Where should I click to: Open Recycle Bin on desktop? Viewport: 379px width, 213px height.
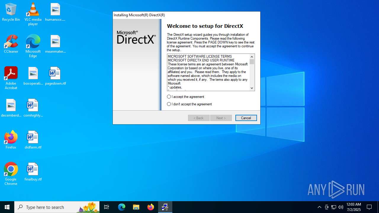pos(11,12)
